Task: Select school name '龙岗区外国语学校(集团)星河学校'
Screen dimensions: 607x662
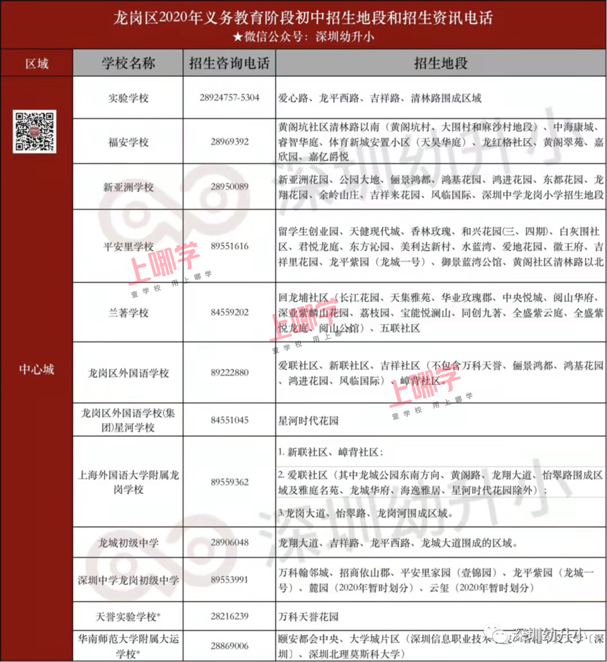Action: [128, 420]
